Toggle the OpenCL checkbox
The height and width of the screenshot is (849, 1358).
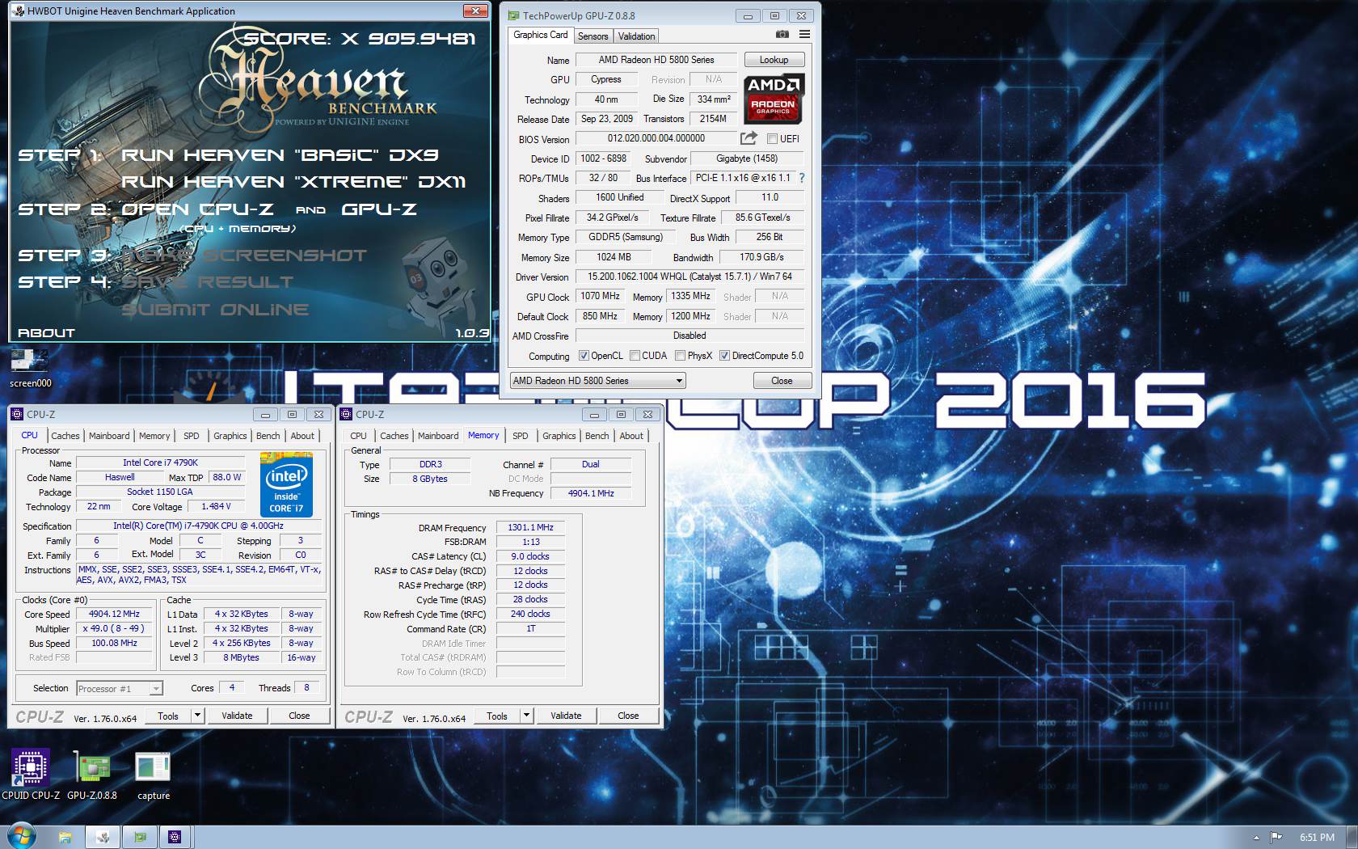click(584, 356)
